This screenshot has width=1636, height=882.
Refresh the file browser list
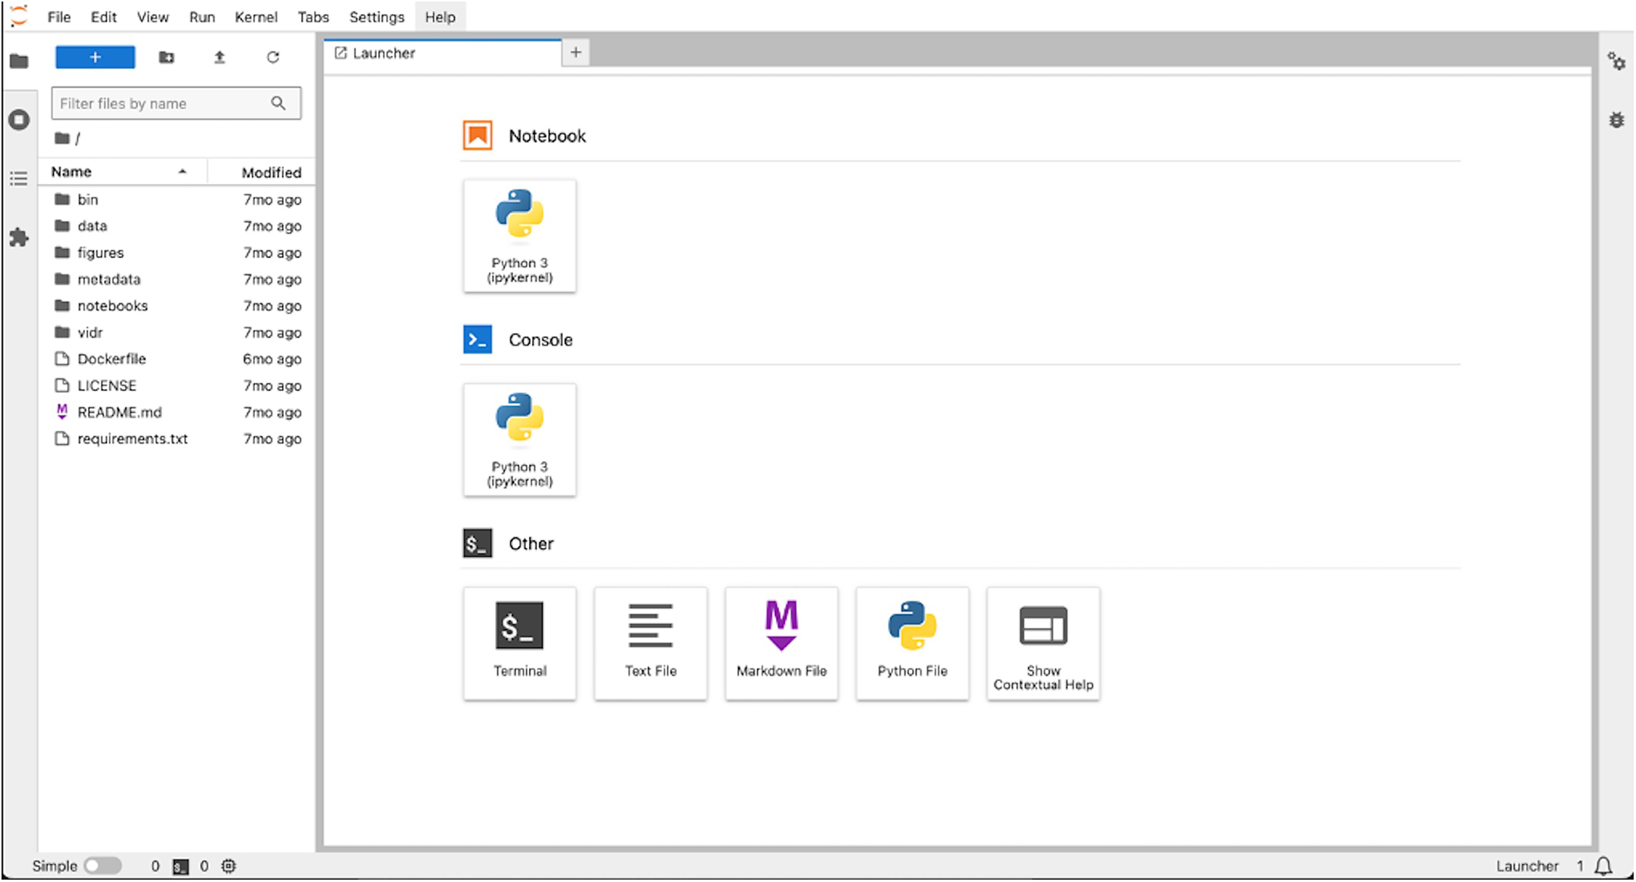(272, 57)
